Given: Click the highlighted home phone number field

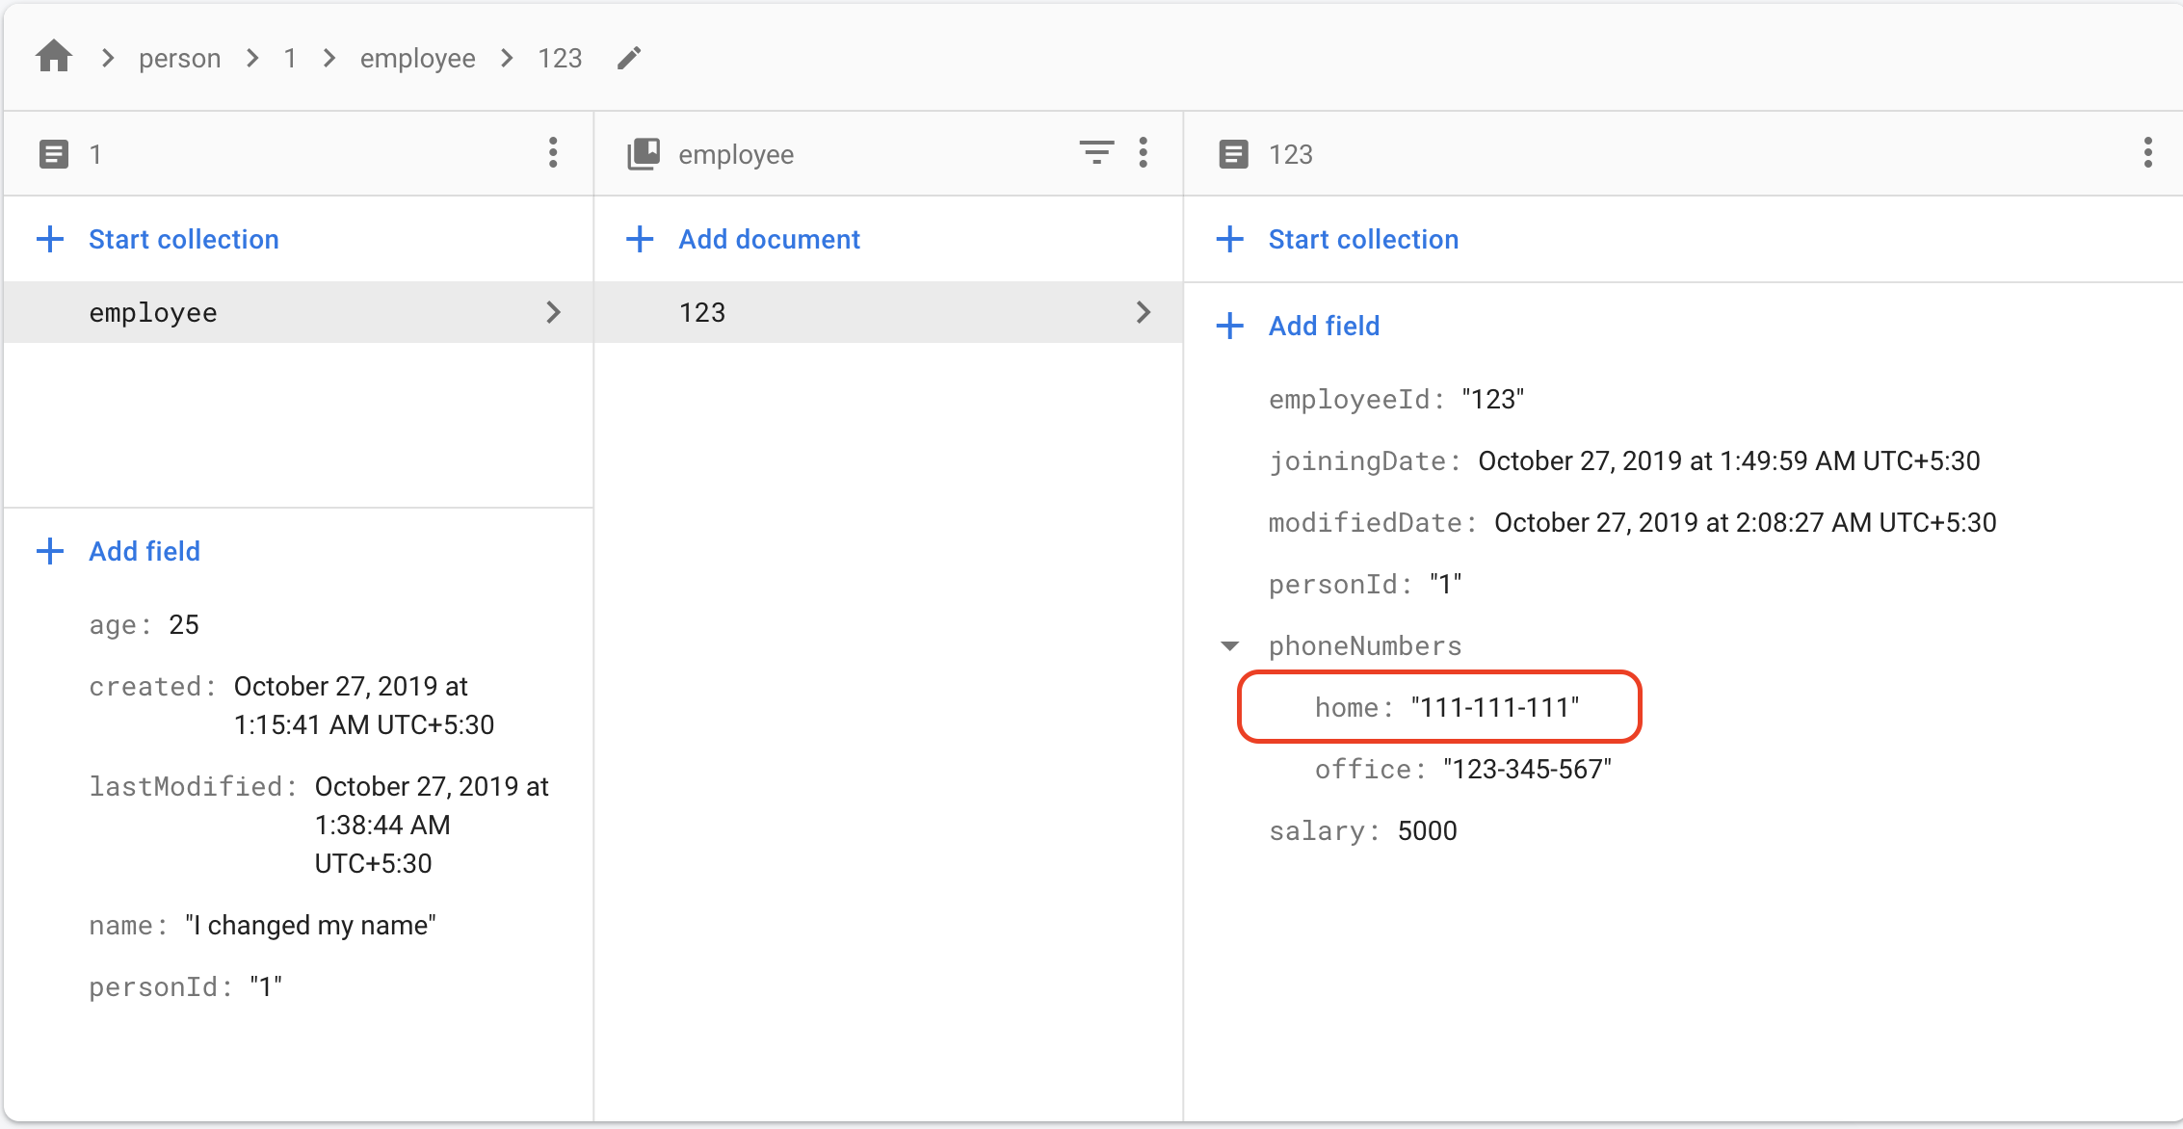Looking at the screenshot, I should [1439, 707].
